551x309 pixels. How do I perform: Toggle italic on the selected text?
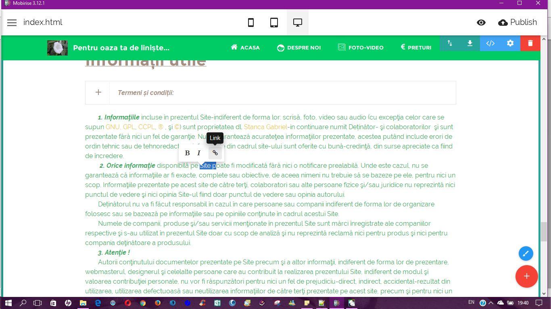pos(199,153)
